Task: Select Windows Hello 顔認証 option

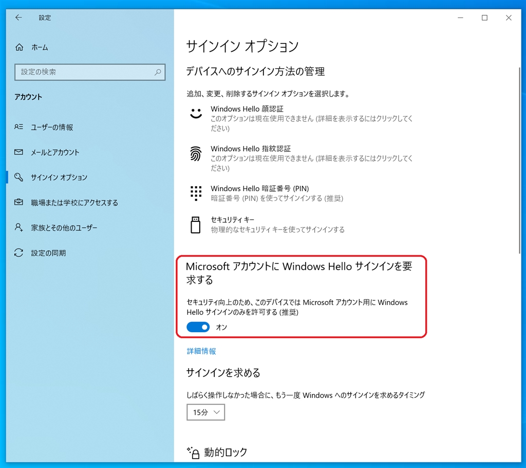Action: click(x=302, y=118)
